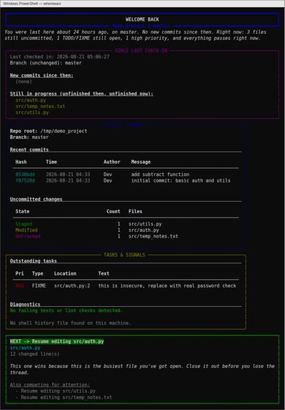Click the 'Location' column header
285x410 pixels.
tap(65, 273)
